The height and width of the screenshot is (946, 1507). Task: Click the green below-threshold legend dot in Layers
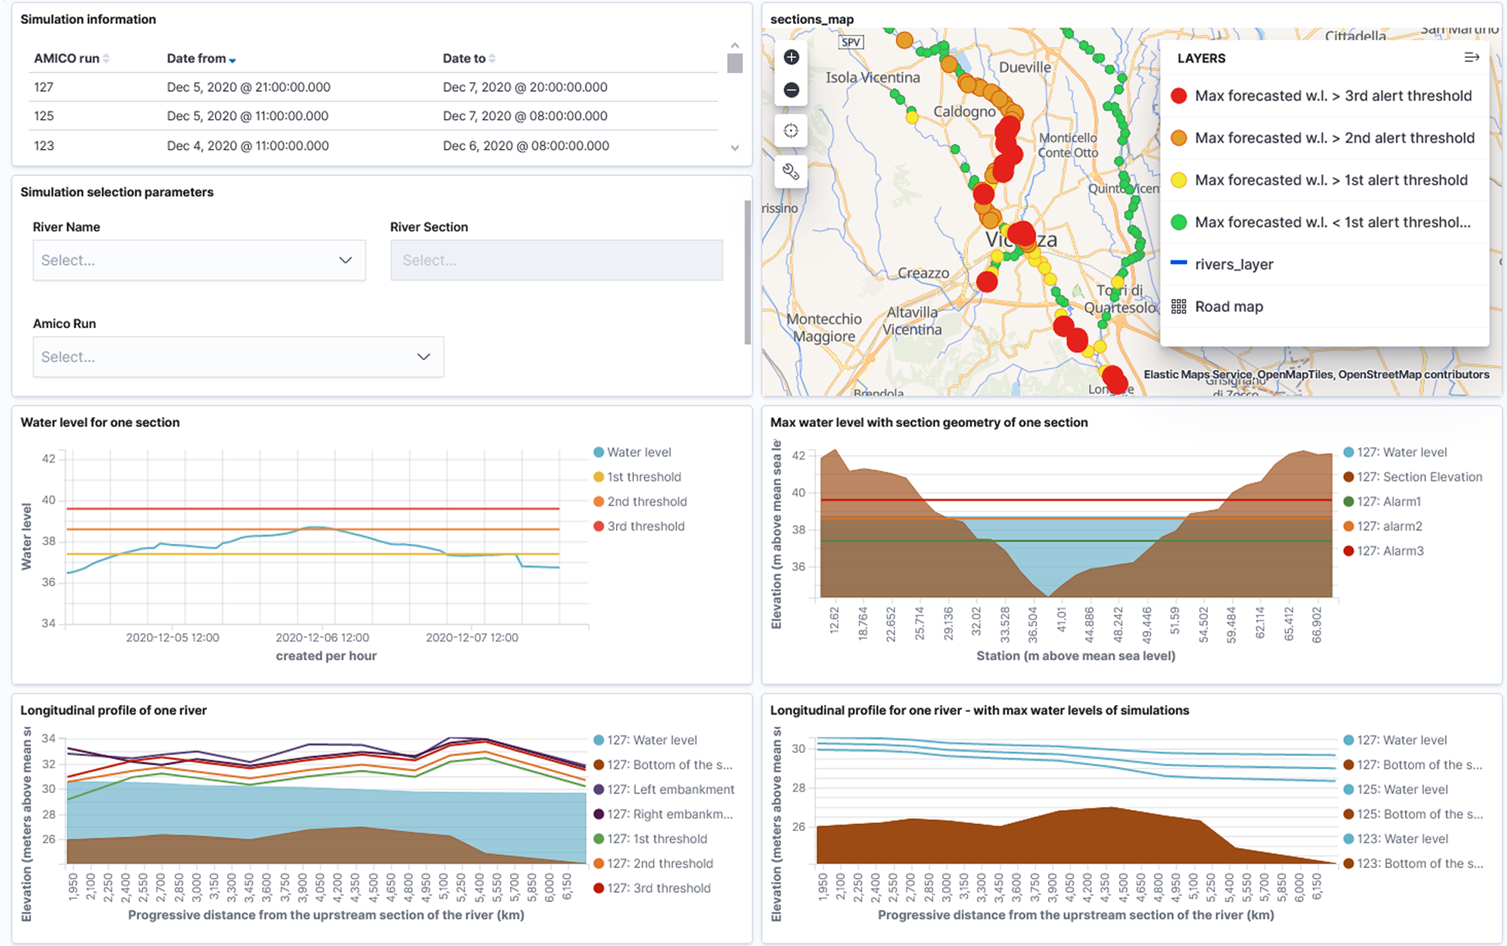tap(1179, 222)
